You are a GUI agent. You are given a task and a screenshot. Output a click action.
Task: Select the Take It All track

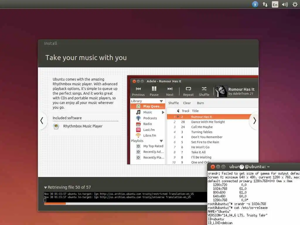point(212,152)
